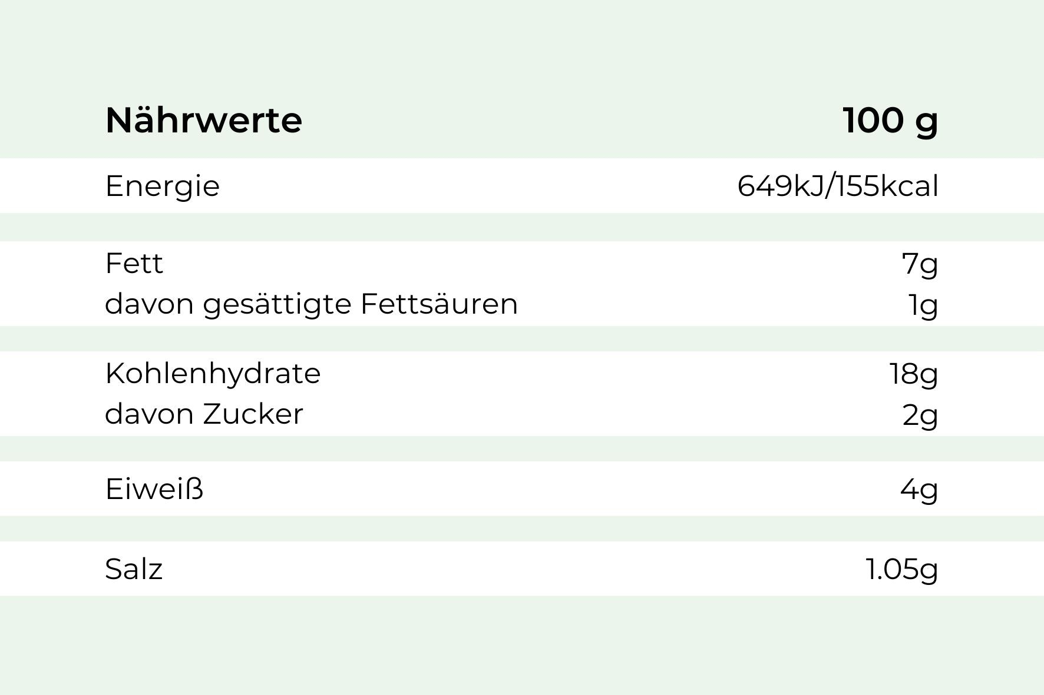1044x695 pixels.
Task: Click the 7g fat value
Action: click(x=919, y=264)
